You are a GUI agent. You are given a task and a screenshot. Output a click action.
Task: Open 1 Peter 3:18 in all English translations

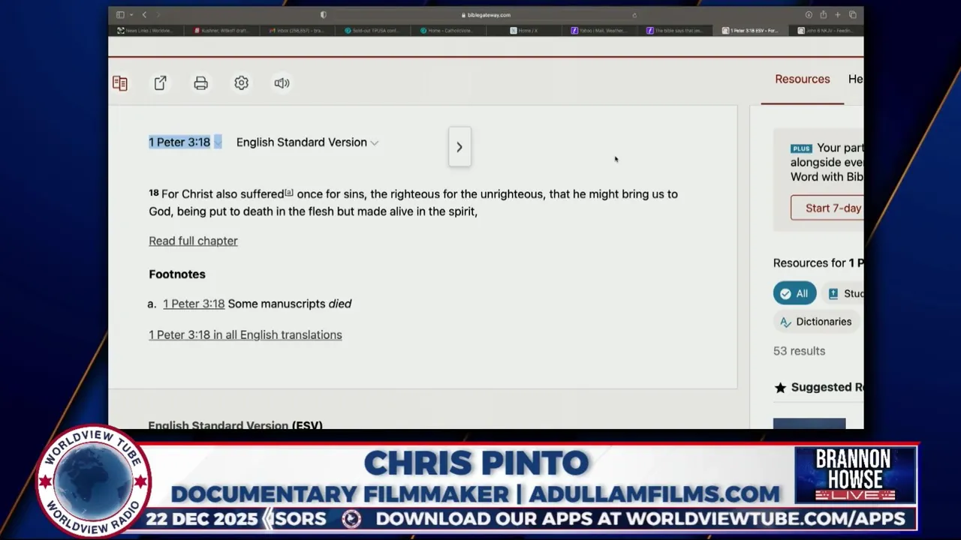pyautogui.click(x=246, y=335)
